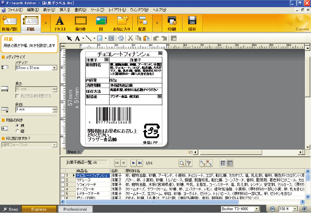
Task: Undo the last action
Action: pyautogui.click(x=156, y=38)
